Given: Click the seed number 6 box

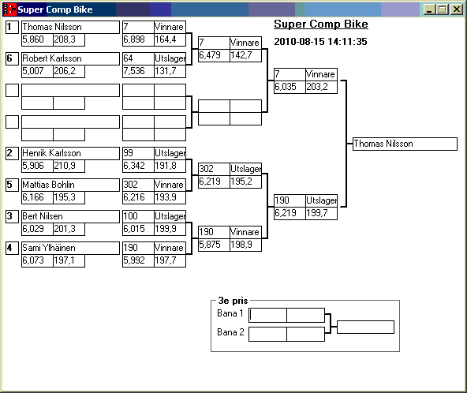Looking at the screenshot, I should click(x=12, y=58).
